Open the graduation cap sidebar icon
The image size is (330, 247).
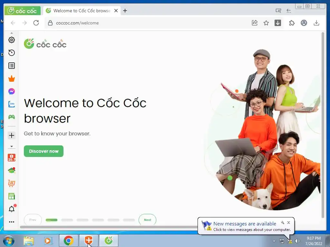point(12,170)
